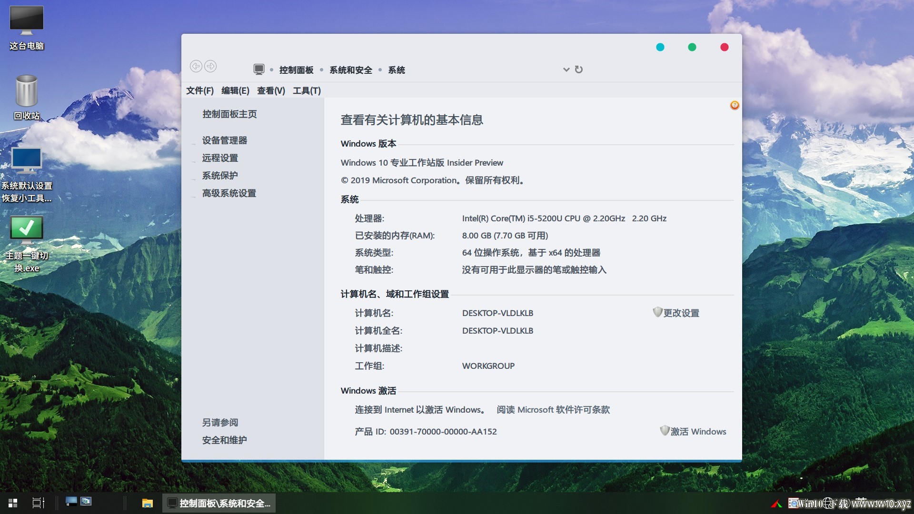Screen dimensions: 914x514
Task: Select the 回收站 recycle bin icon
Action: 27,97
